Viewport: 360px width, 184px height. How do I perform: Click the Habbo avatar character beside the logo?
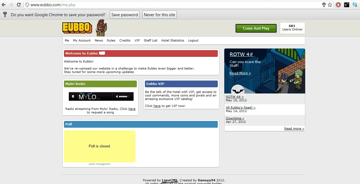pyautogui.click(x=102, y=28)
